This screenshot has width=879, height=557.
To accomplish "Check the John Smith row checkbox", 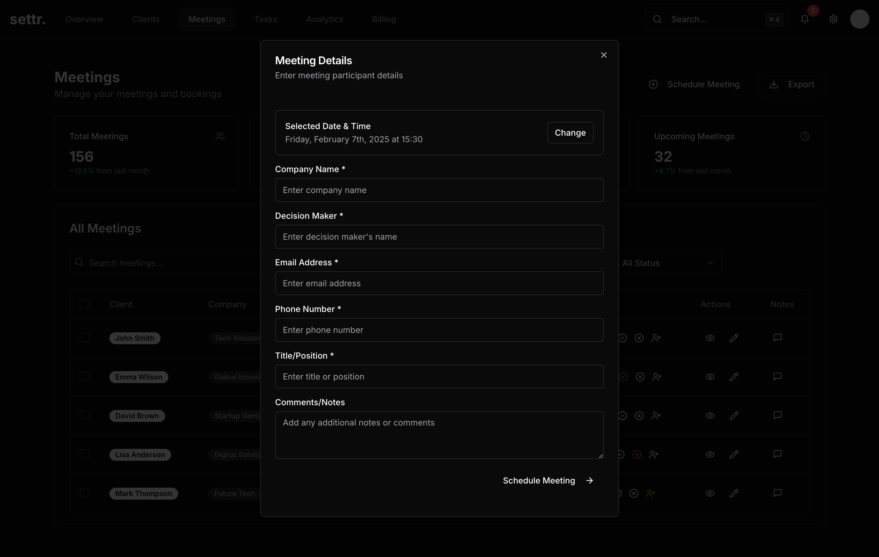I will [84, 337].
